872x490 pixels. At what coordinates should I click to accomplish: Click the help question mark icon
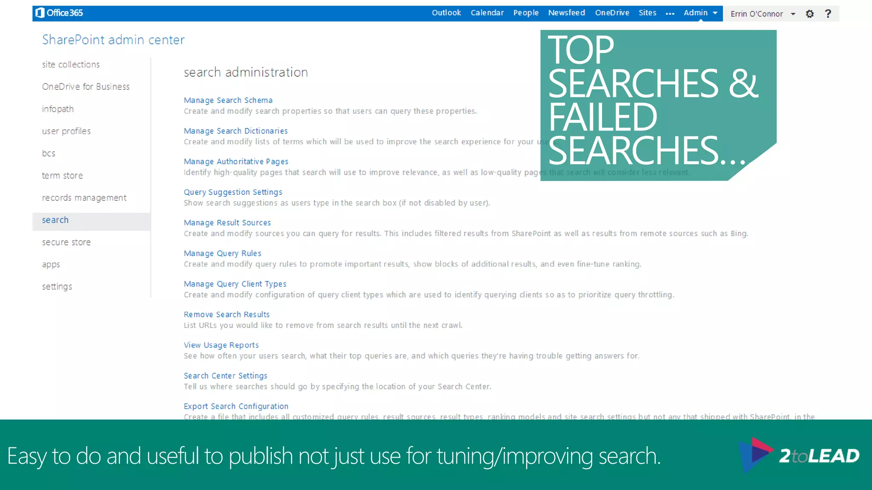828,14
